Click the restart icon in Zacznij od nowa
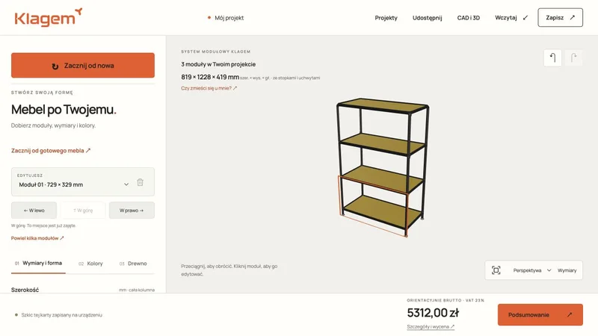 [55, 66]
